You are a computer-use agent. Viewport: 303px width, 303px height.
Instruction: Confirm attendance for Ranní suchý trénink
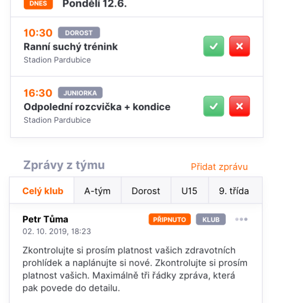(213, 46)
